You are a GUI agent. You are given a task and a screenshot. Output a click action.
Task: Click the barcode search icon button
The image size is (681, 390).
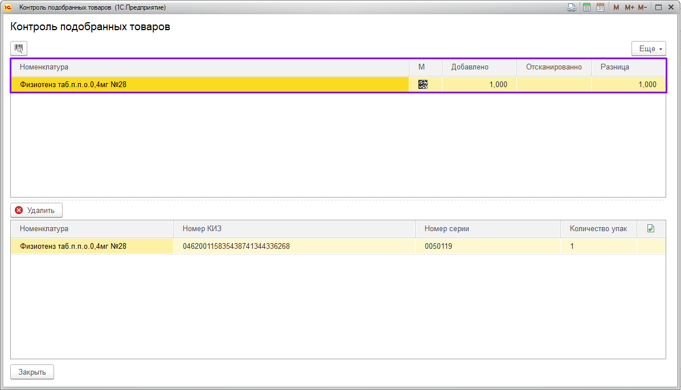coord(19,48)
